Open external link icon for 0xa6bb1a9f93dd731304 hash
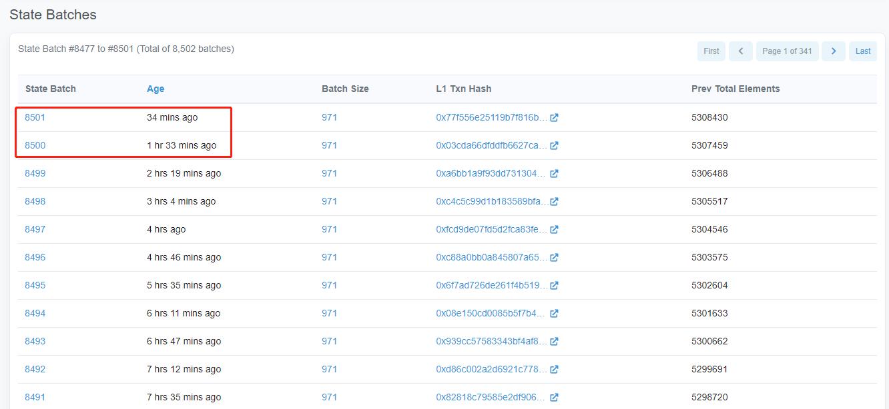 point(554,174)
